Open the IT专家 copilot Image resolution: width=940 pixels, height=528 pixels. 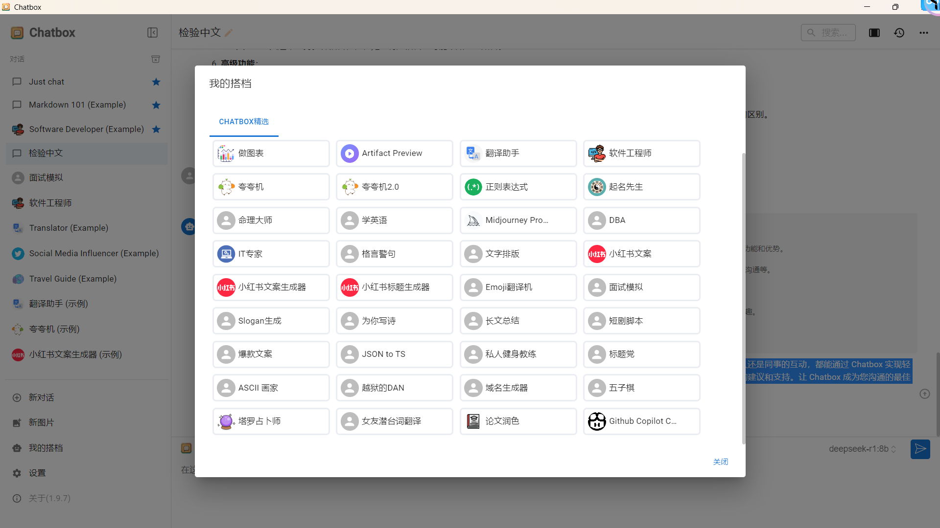tap(271, 254)
